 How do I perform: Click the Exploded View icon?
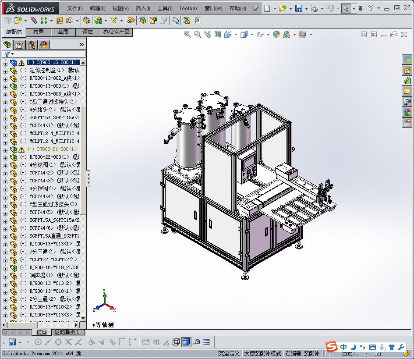pyautogui.click(x=154, y=20)
